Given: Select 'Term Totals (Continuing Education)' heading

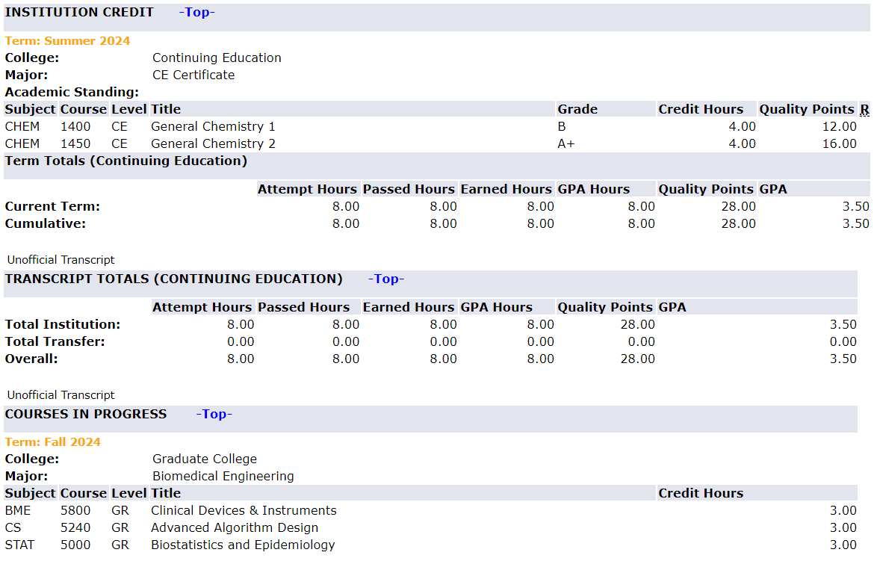Looking at the screenshot, I should coord(126,161).
